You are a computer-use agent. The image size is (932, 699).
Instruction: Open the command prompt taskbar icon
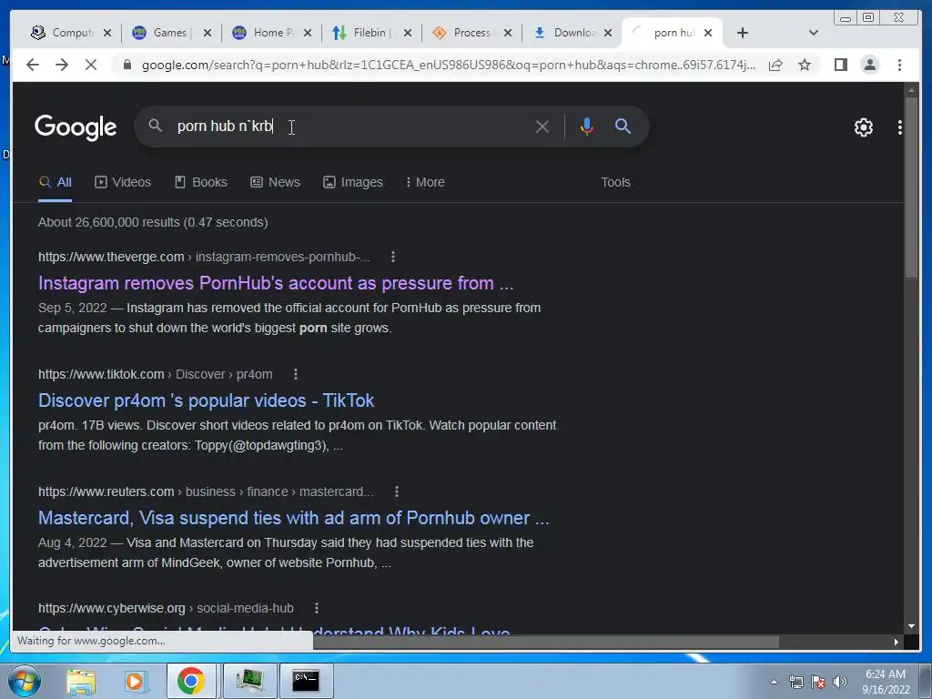306,681
